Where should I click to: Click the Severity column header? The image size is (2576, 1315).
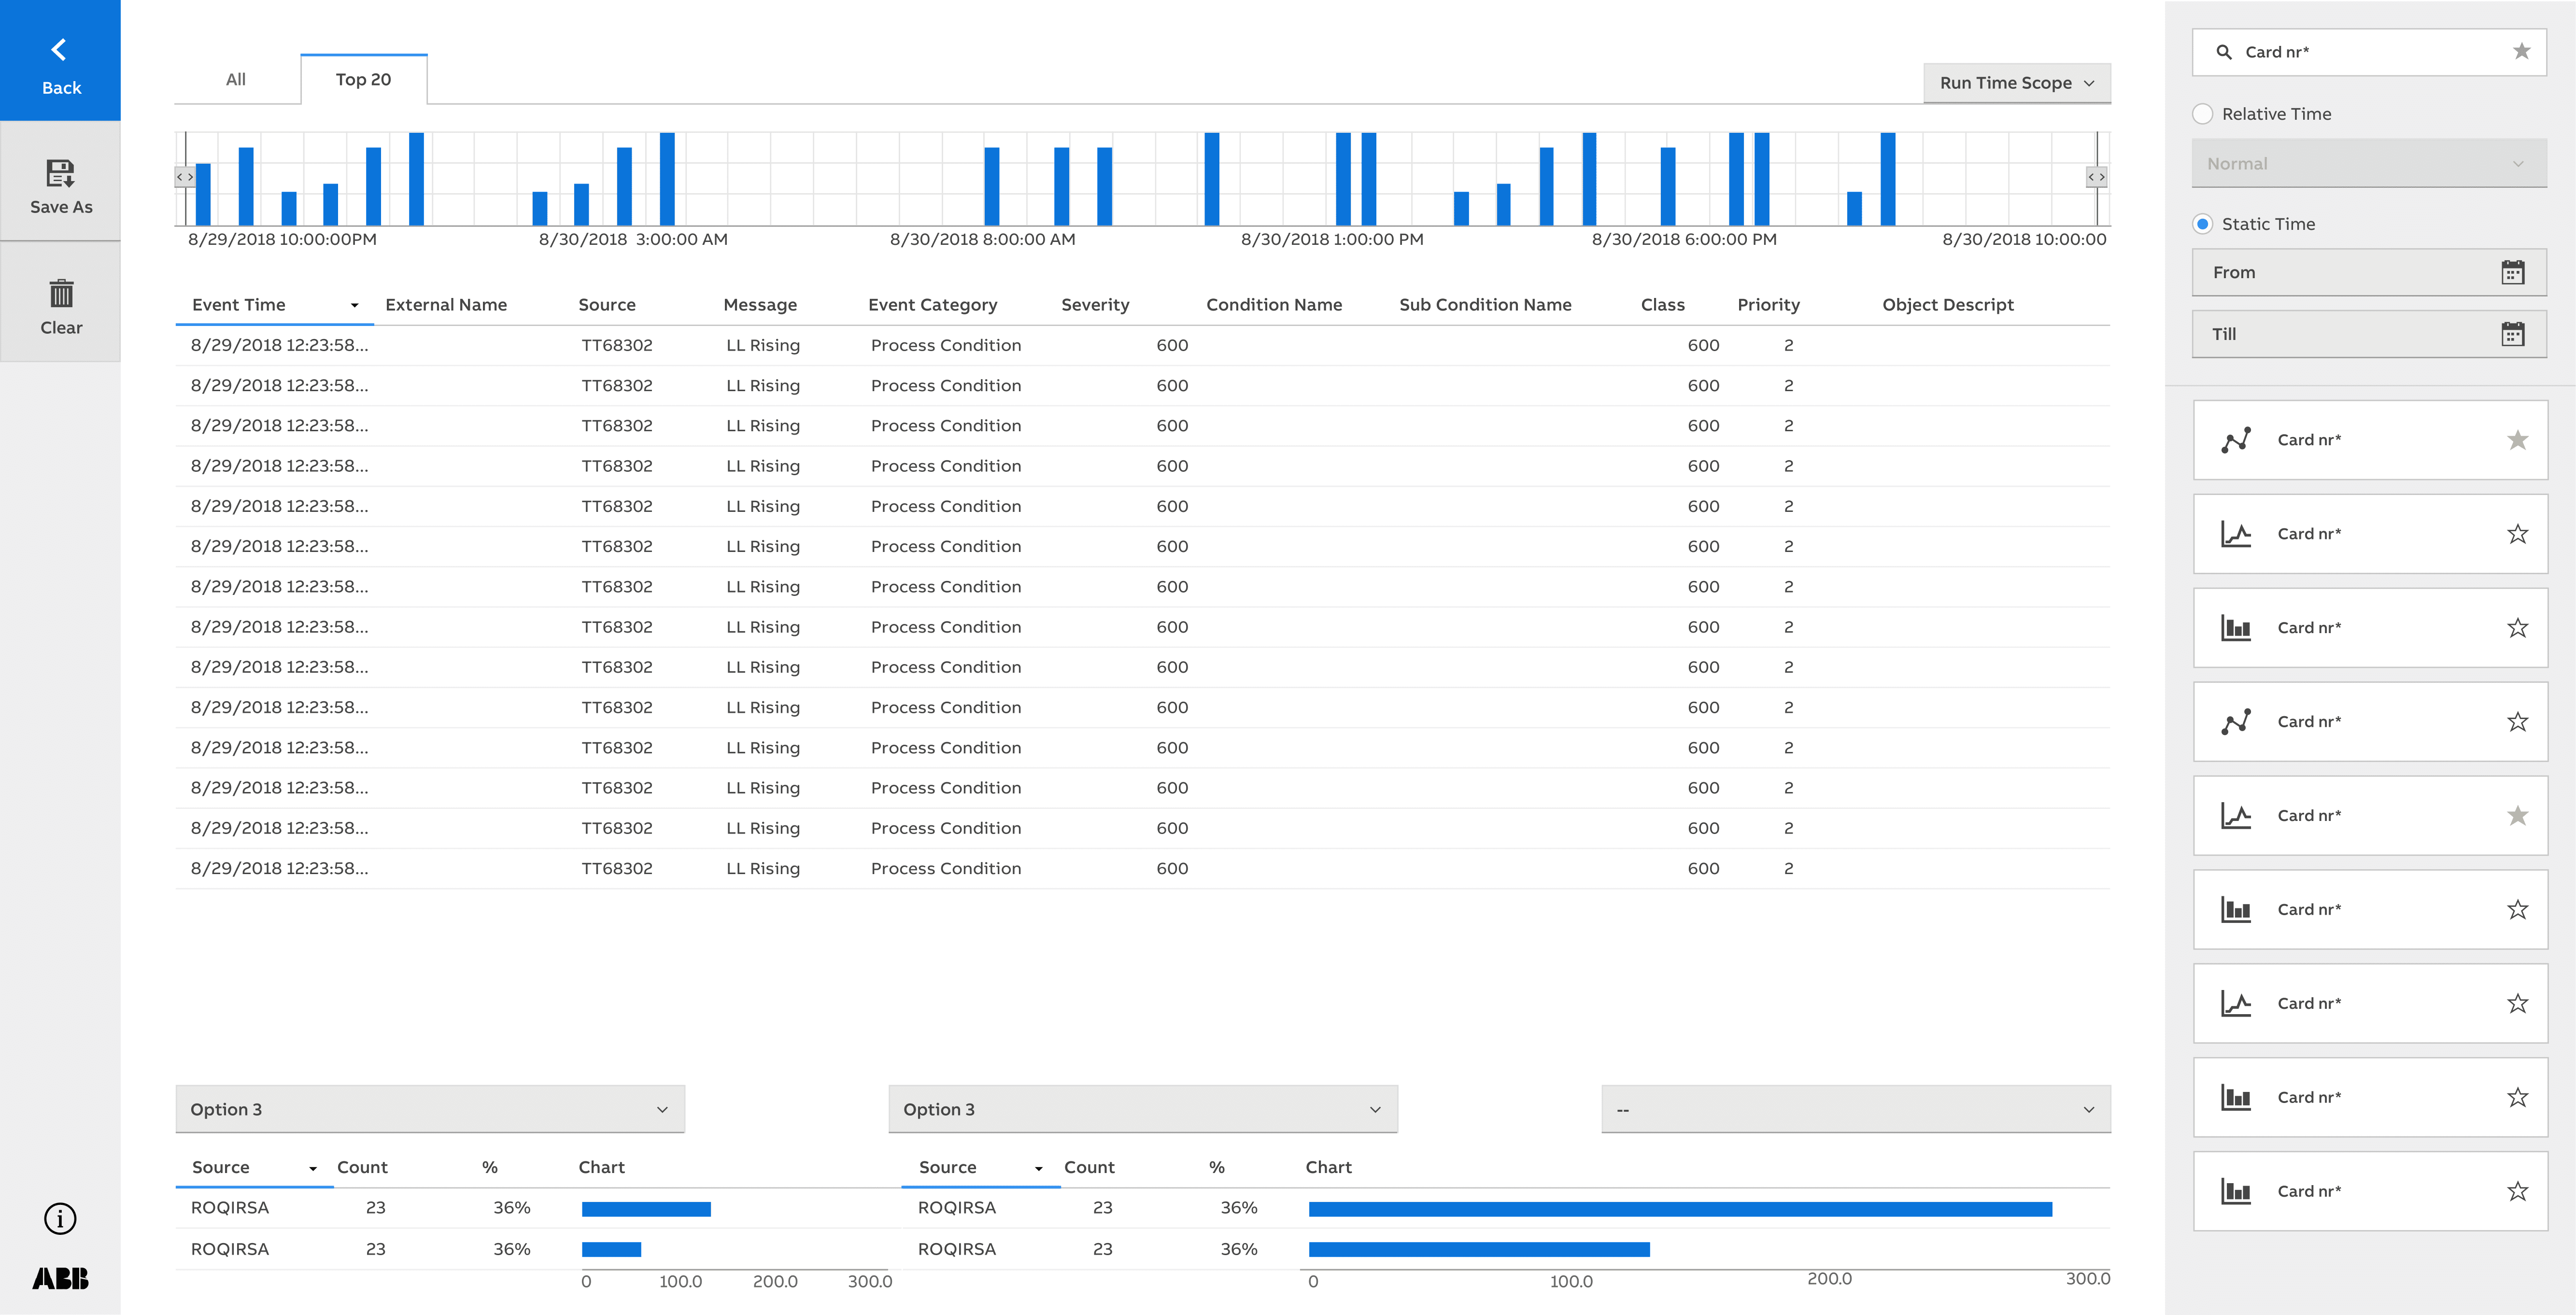click(x=1095, y=305)
